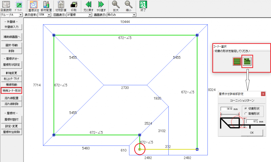Open the 図面表示 3F屋根 dropdown
This screenshot has width=271, height=162.
[90, 15]
